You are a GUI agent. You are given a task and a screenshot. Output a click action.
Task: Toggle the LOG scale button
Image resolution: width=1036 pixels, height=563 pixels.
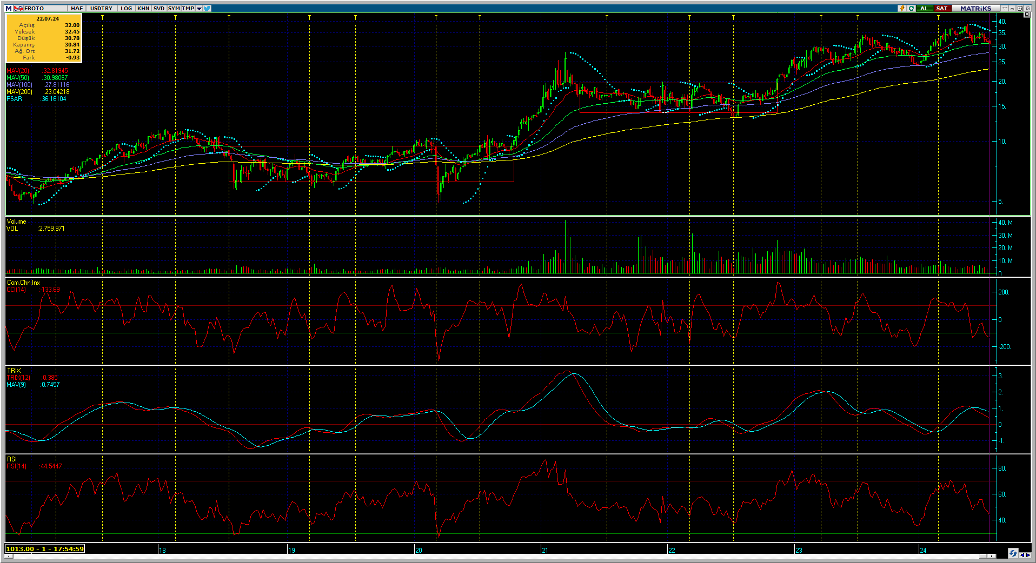[126, 8]
